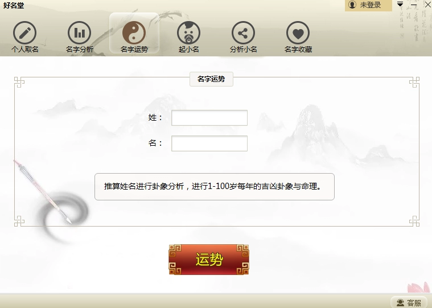
Task: Switch to the 起小名 tab label
Action: 189,50
